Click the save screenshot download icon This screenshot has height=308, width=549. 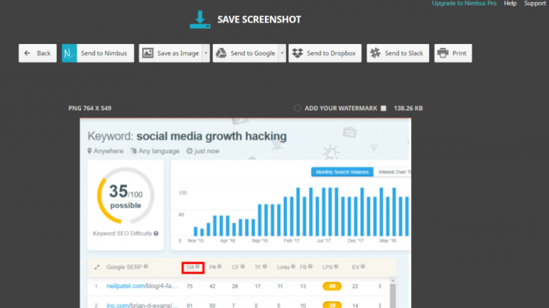point(200,20)
